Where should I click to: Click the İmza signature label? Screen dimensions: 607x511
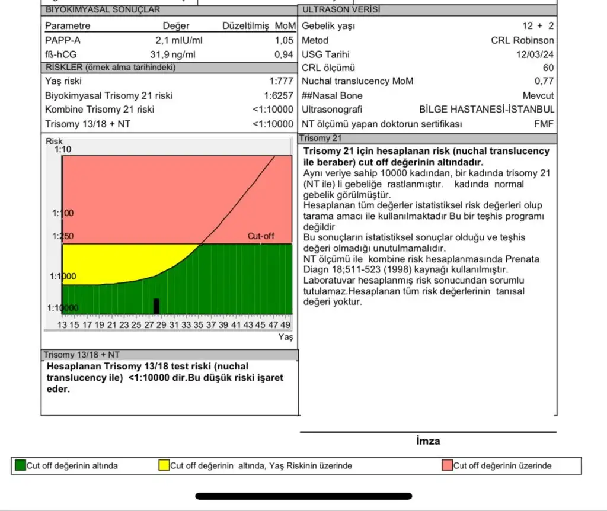point(427,441)
